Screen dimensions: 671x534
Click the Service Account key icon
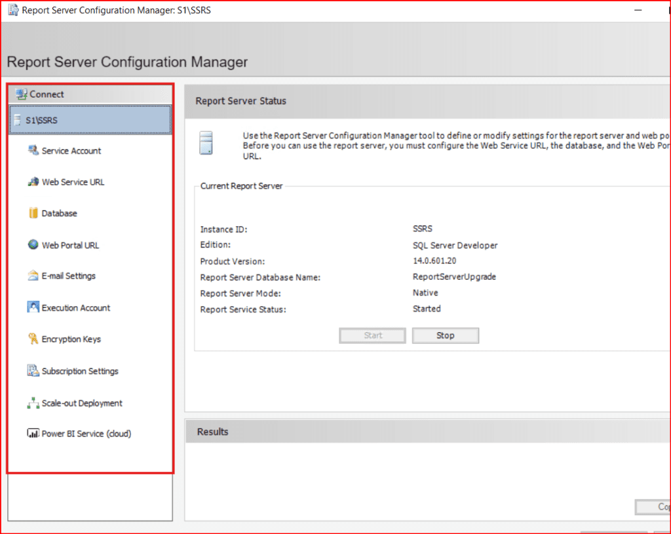pyautogui.click(x=33, y=151)
